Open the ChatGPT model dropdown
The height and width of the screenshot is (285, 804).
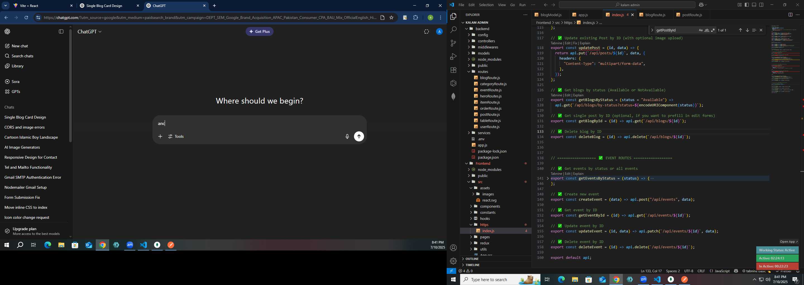click(90, 32)
